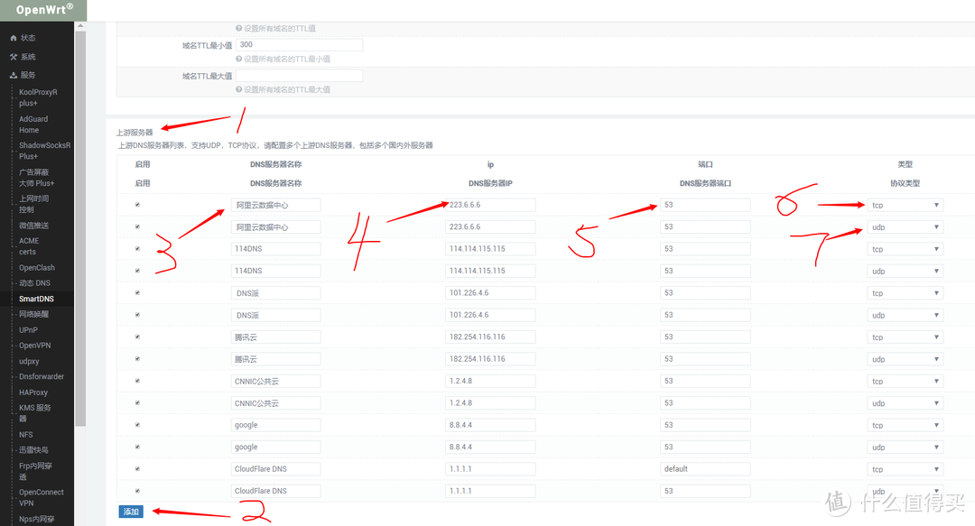Image resolution: width=975 pixels, height=526 pixels.
Task: Toggle enable checkbox for 阿里云数据中心 udp row
Action: point(137,227)
